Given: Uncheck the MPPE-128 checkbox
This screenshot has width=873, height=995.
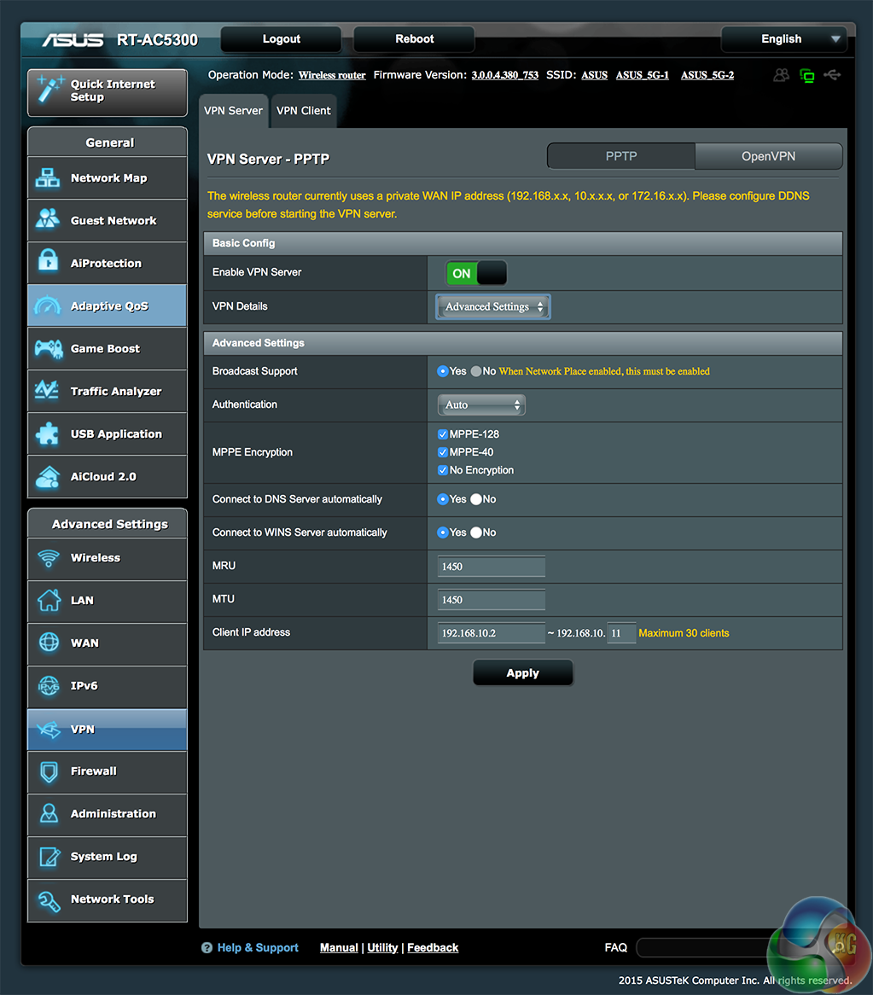Looking at the screenshot, I should [443, 434].
